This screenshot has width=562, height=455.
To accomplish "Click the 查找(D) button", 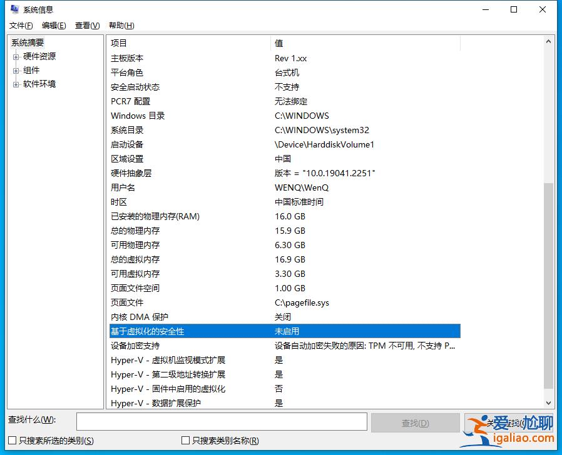I will click(415, 422).
